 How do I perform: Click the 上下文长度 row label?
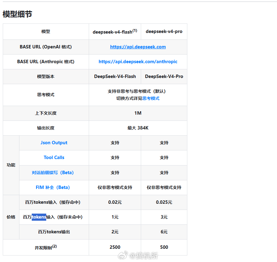[x=46, y=113]
